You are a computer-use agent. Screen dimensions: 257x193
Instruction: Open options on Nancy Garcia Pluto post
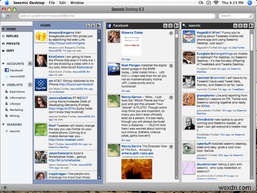pos(171,97)
